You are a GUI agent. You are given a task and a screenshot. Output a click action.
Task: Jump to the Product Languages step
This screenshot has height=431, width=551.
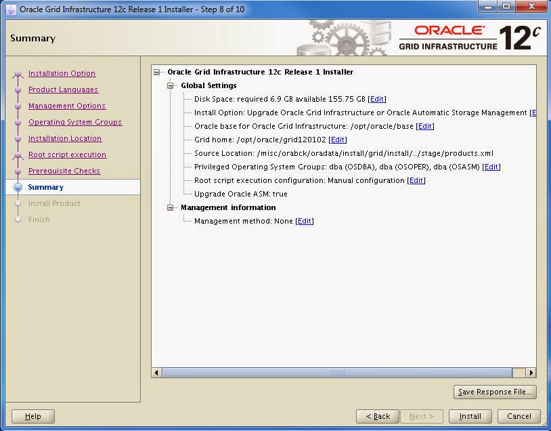(x=62, y=89)
